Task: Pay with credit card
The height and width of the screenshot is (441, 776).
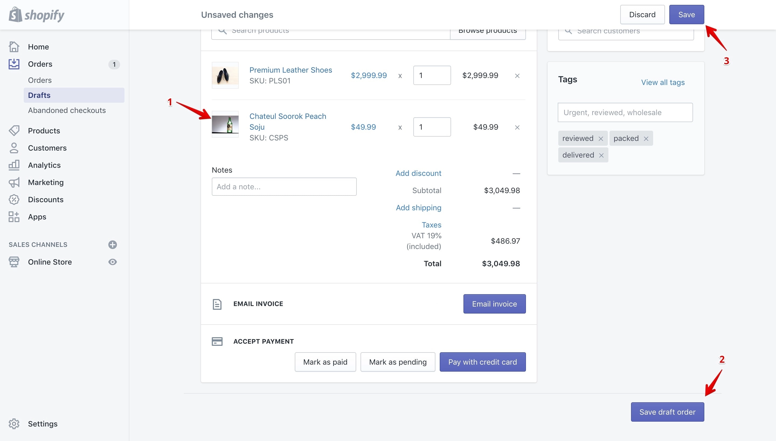Action: [483, 362]
